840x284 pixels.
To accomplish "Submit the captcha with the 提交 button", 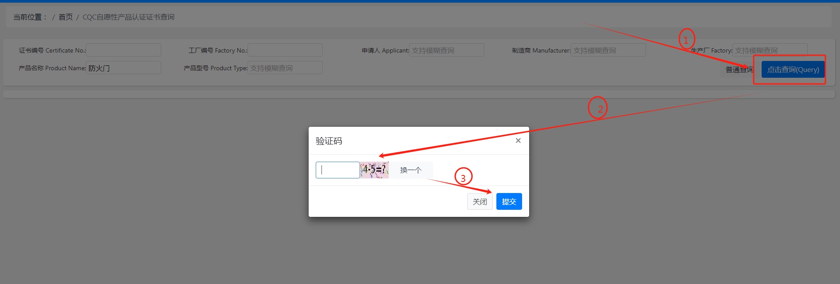I will click(x=509, y=201).
